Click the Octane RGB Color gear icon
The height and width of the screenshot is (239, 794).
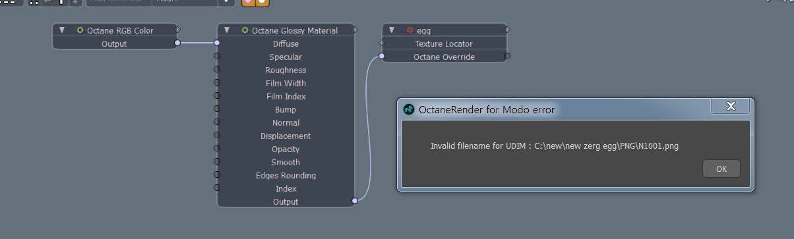(x=80, y=30)
